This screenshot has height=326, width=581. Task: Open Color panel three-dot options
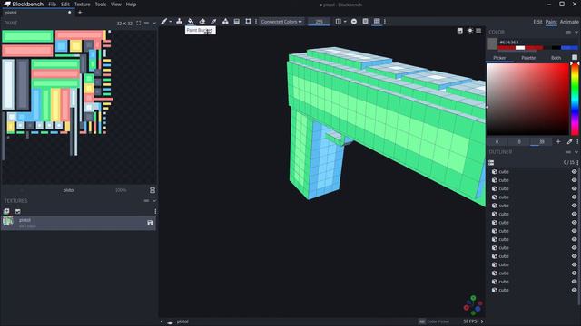tap(577, 142)
